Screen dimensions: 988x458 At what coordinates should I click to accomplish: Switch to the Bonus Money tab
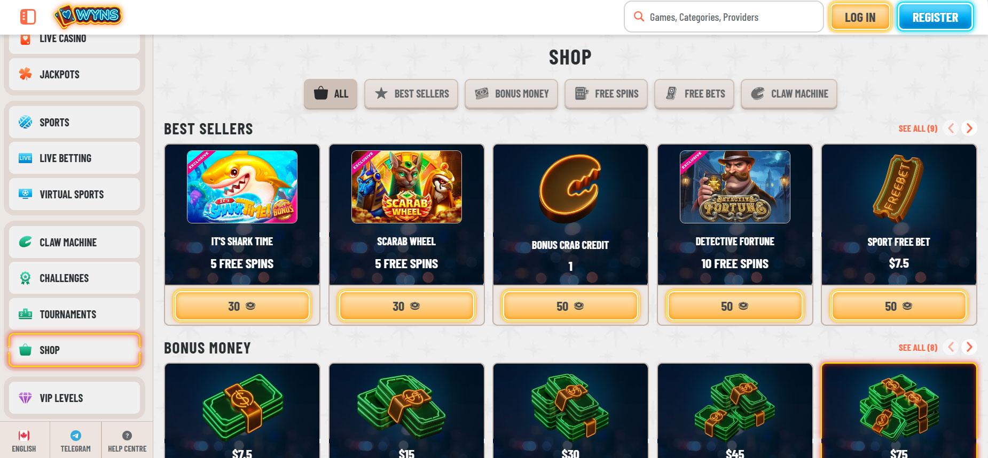511,94
